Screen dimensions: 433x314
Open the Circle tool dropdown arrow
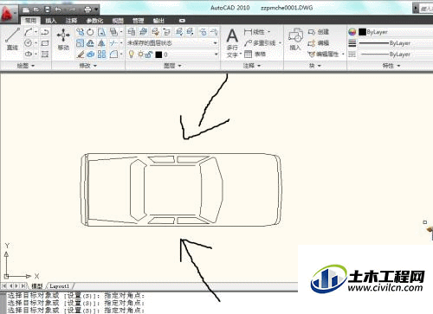tap(36, 43)
